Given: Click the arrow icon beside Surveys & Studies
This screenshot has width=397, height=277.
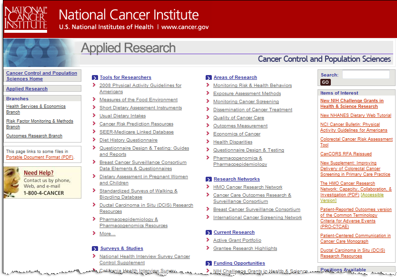Looking at the screenshot, I should [95, 248].
